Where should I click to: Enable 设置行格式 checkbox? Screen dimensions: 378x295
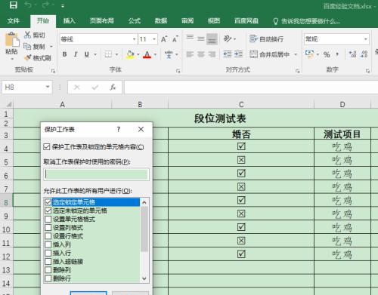coord(48,236)
